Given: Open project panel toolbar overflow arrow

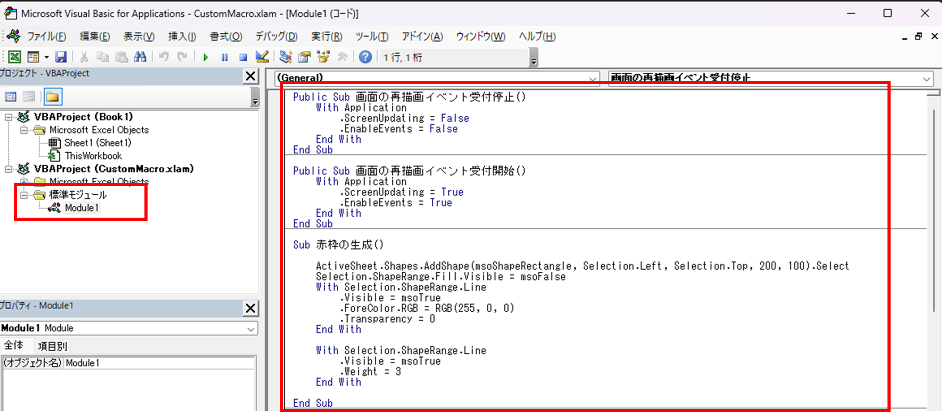Looking at the screenshot, I should [255, 97].
